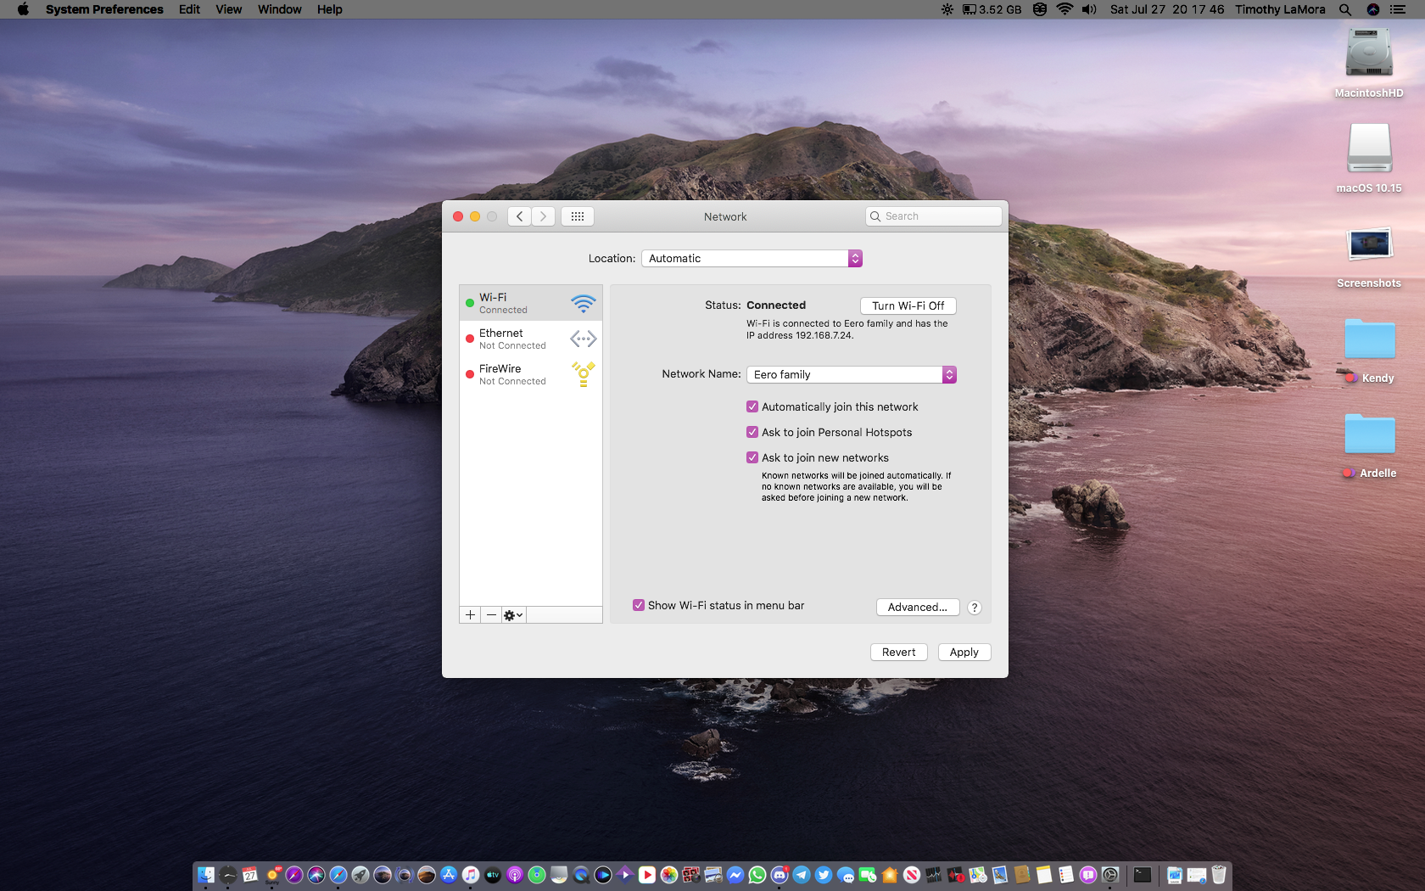This screenshot has height=891, width=1425.
Task: Open the Window menu
Action: pyautogui.click(x=280, y=9)
